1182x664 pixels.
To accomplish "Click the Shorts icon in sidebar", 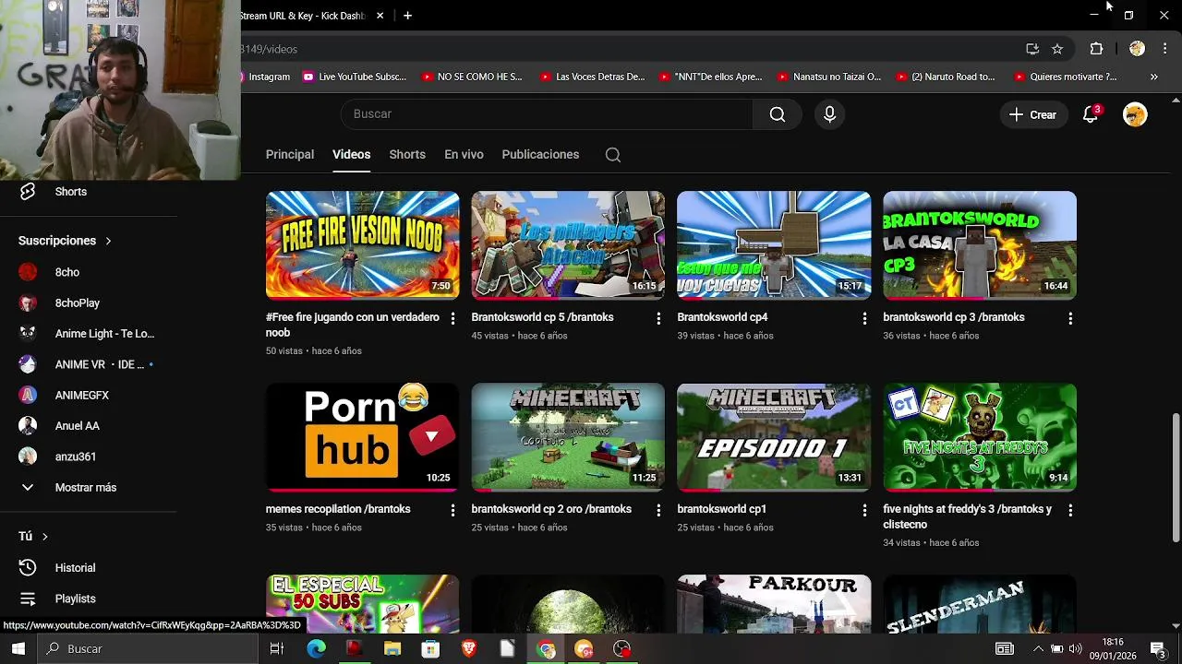I will pos(28,192).
